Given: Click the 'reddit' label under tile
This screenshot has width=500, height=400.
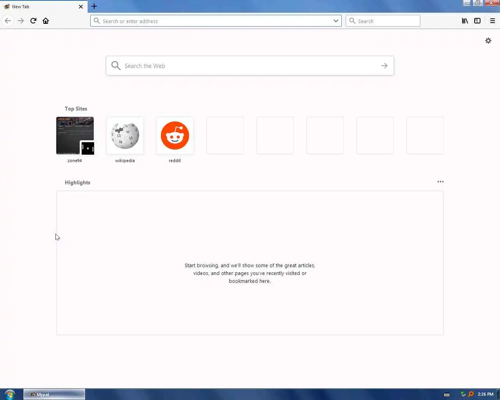Looking at the screenshot, I should (x=175, y=161).
